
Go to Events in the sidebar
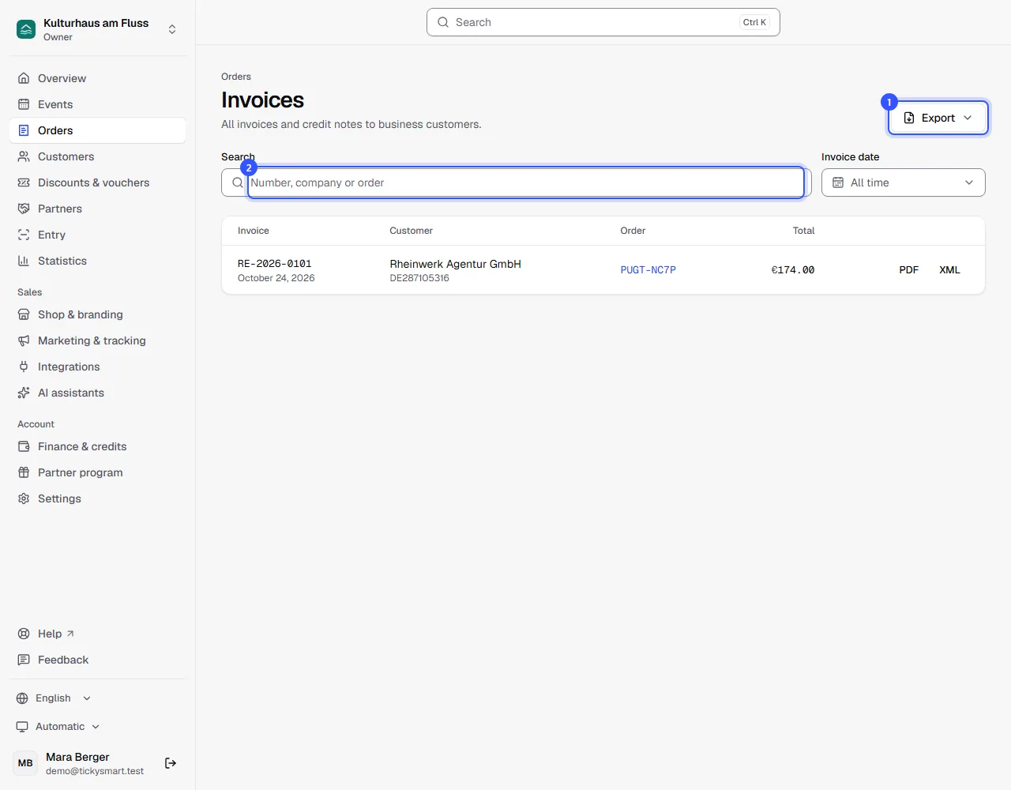pos(98,104)
